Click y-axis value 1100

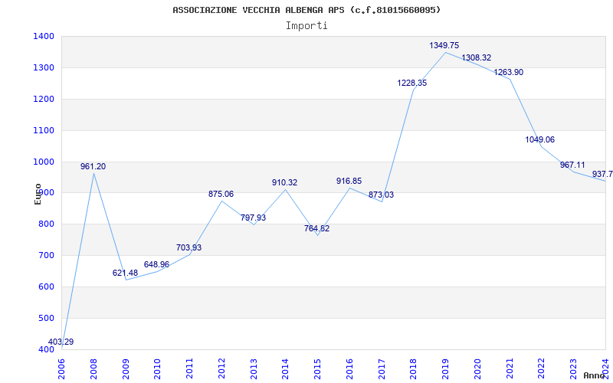click(44, 130)
